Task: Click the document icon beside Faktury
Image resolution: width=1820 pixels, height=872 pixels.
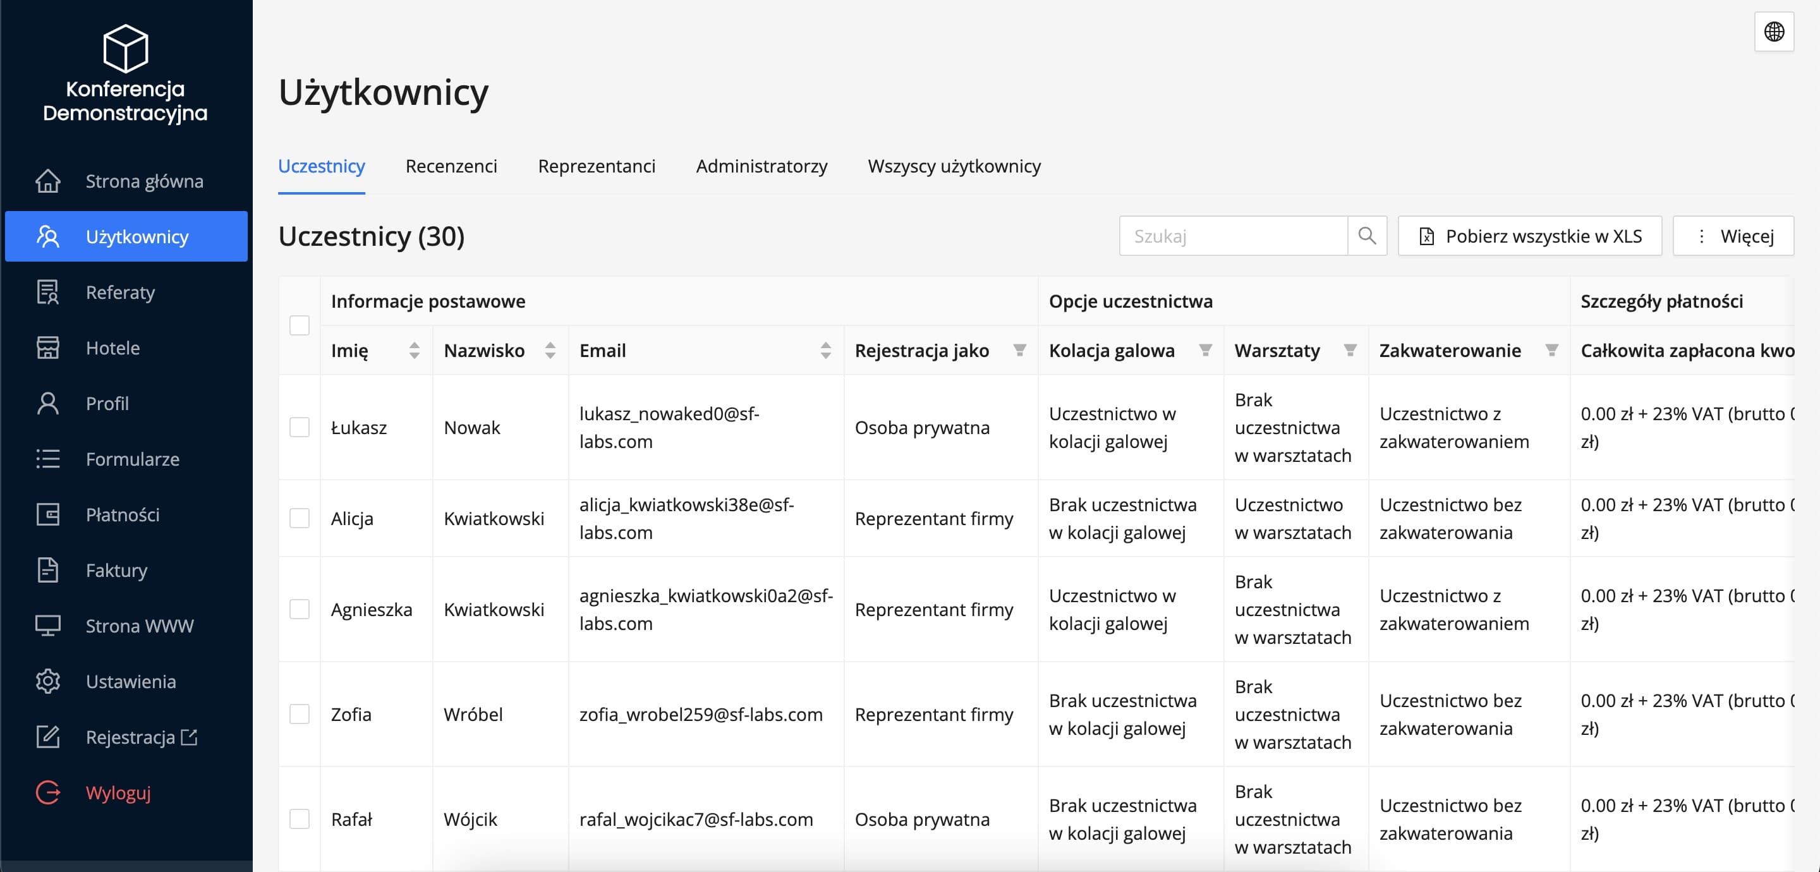Action: (48, 569)
